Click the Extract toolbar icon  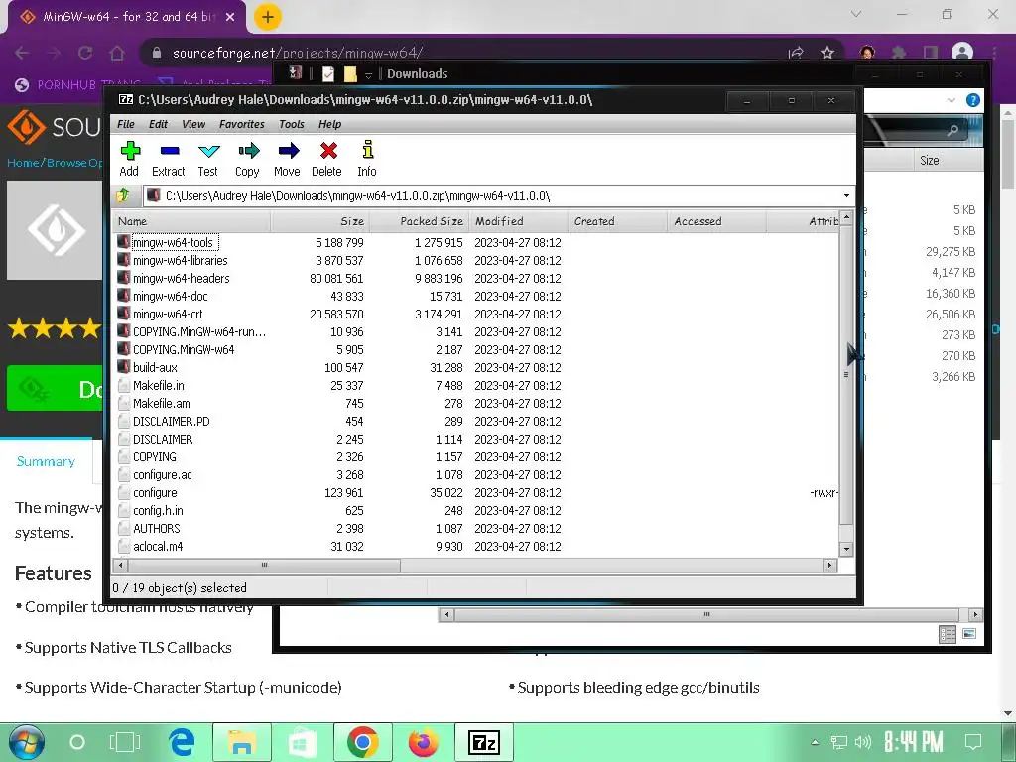click(169, 159)
